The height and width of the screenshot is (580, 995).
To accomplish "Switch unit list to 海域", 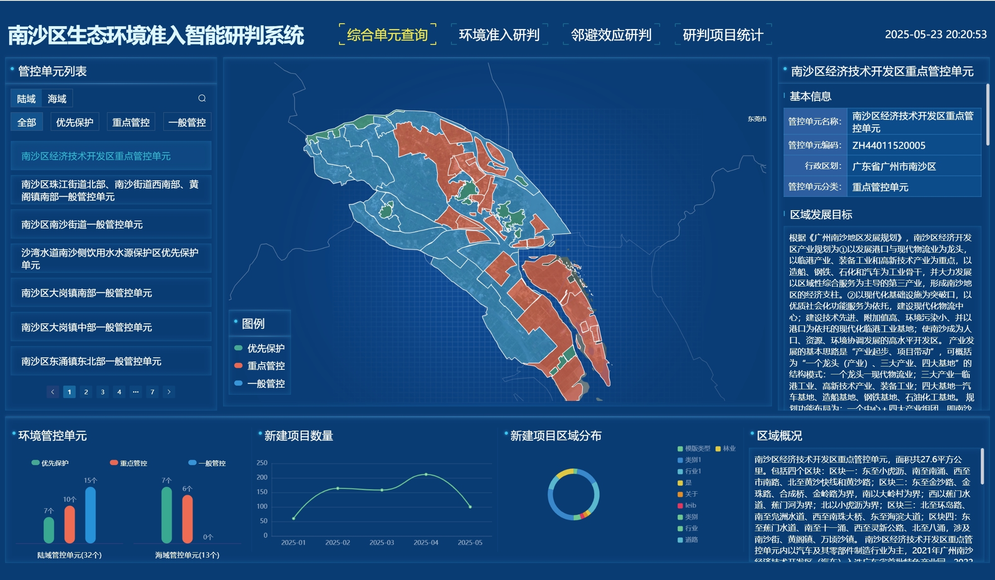I will tap(57, 99).
